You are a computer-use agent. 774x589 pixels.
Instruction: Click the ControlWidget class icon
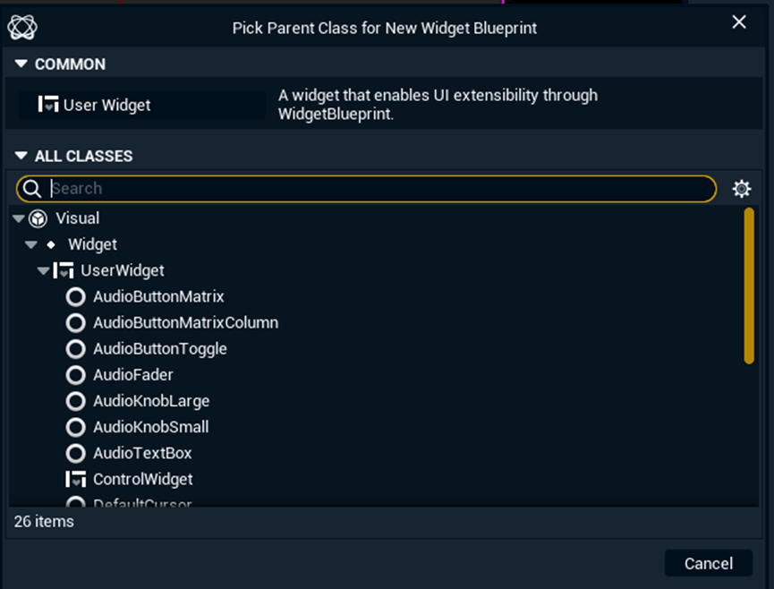(x=76, y=479)
